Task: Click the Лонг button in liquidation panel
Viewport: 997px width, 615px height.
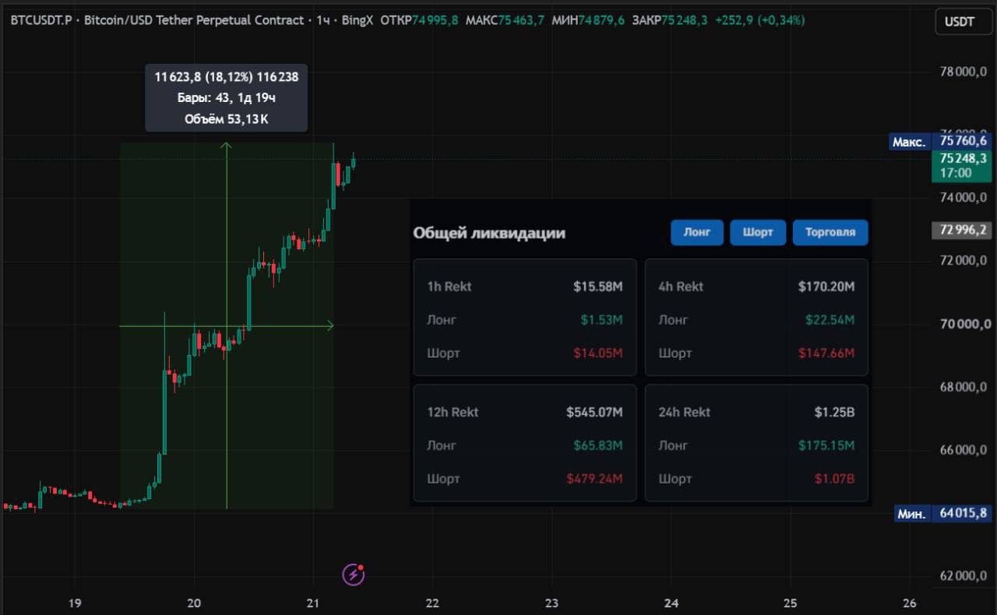Action: [697, 232]
